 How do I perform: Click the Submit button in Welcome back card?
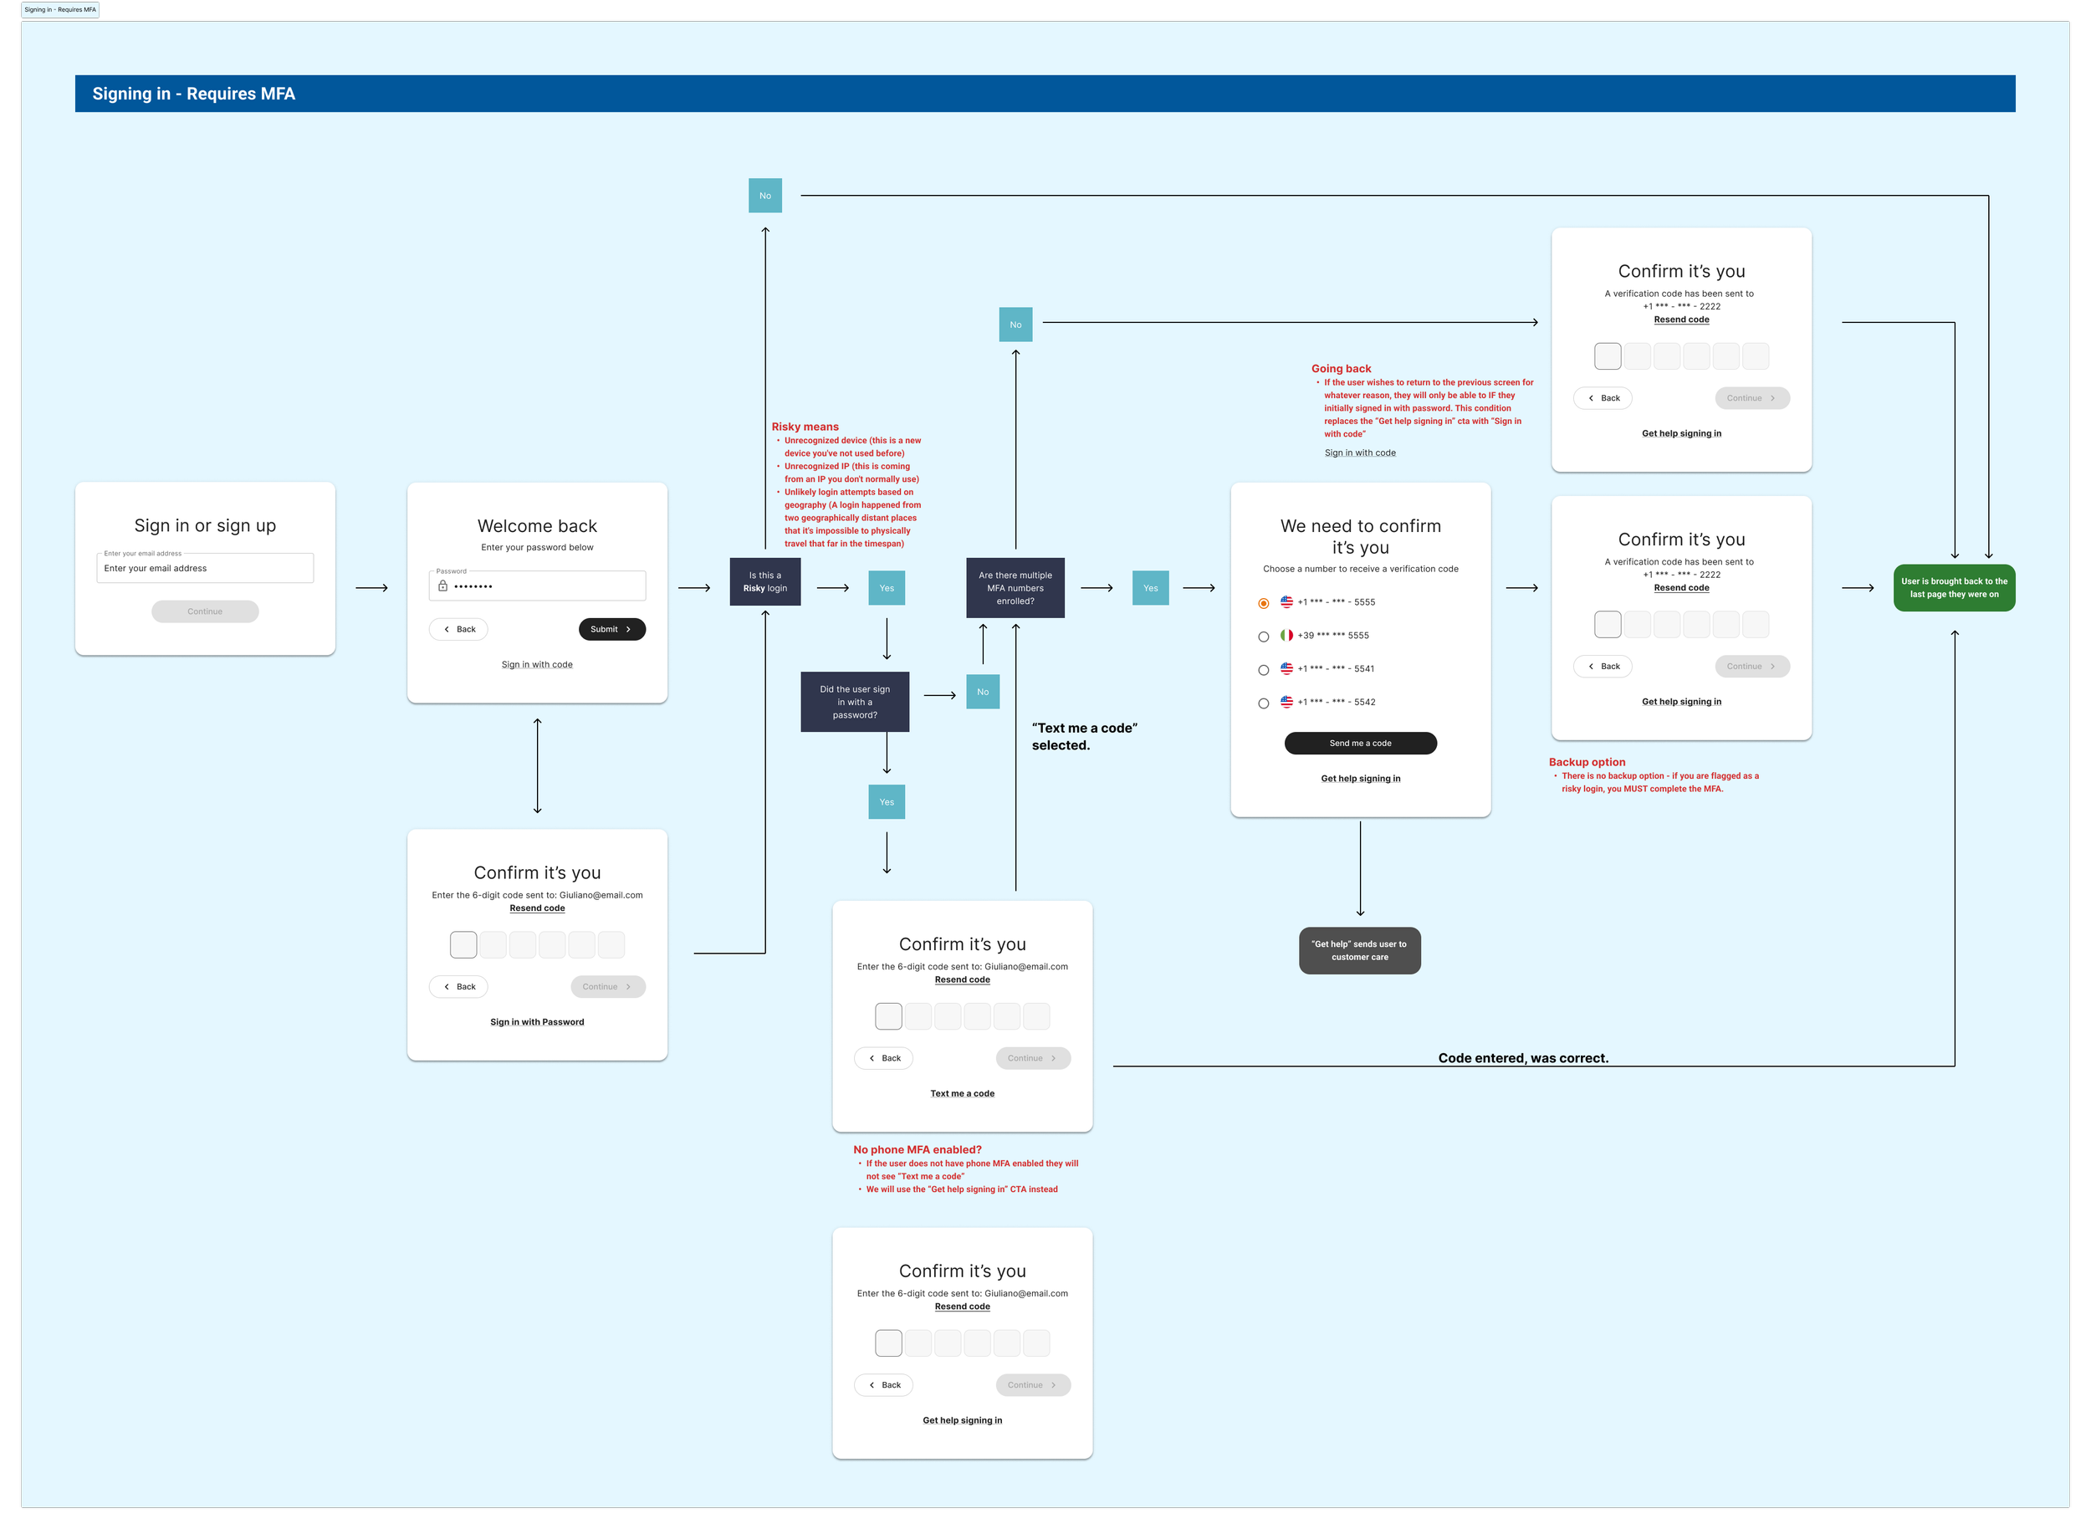pyautogui.click(x=612, y=629)
